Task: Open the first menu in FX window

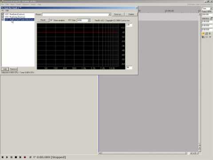Action: [x=3, y=11]
